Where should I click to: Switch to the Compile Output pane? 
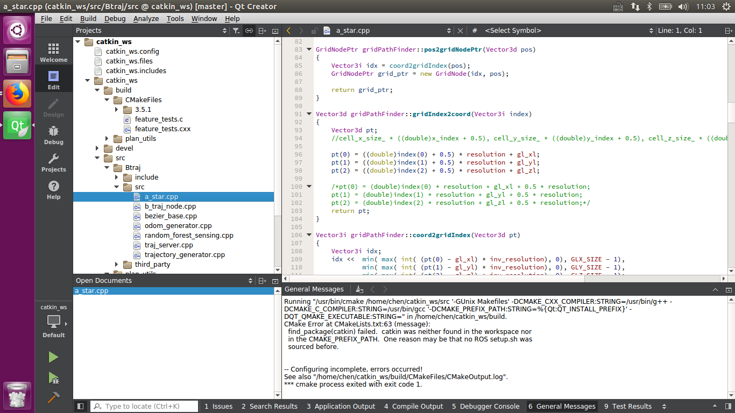point(413,406)
